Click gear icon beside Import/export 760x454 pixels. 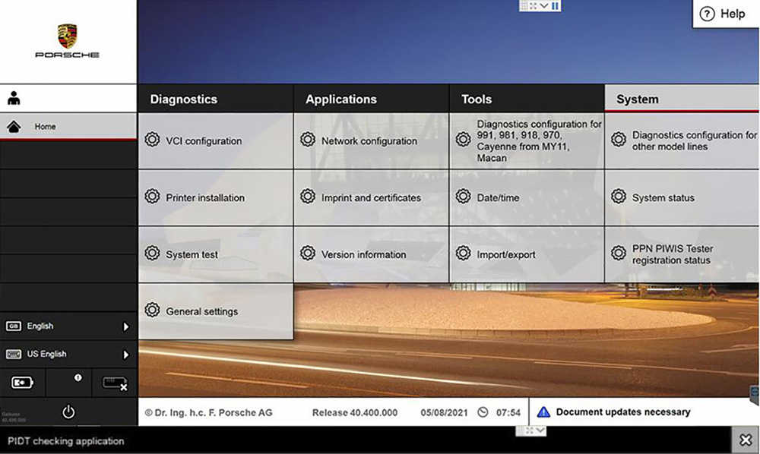464,253
